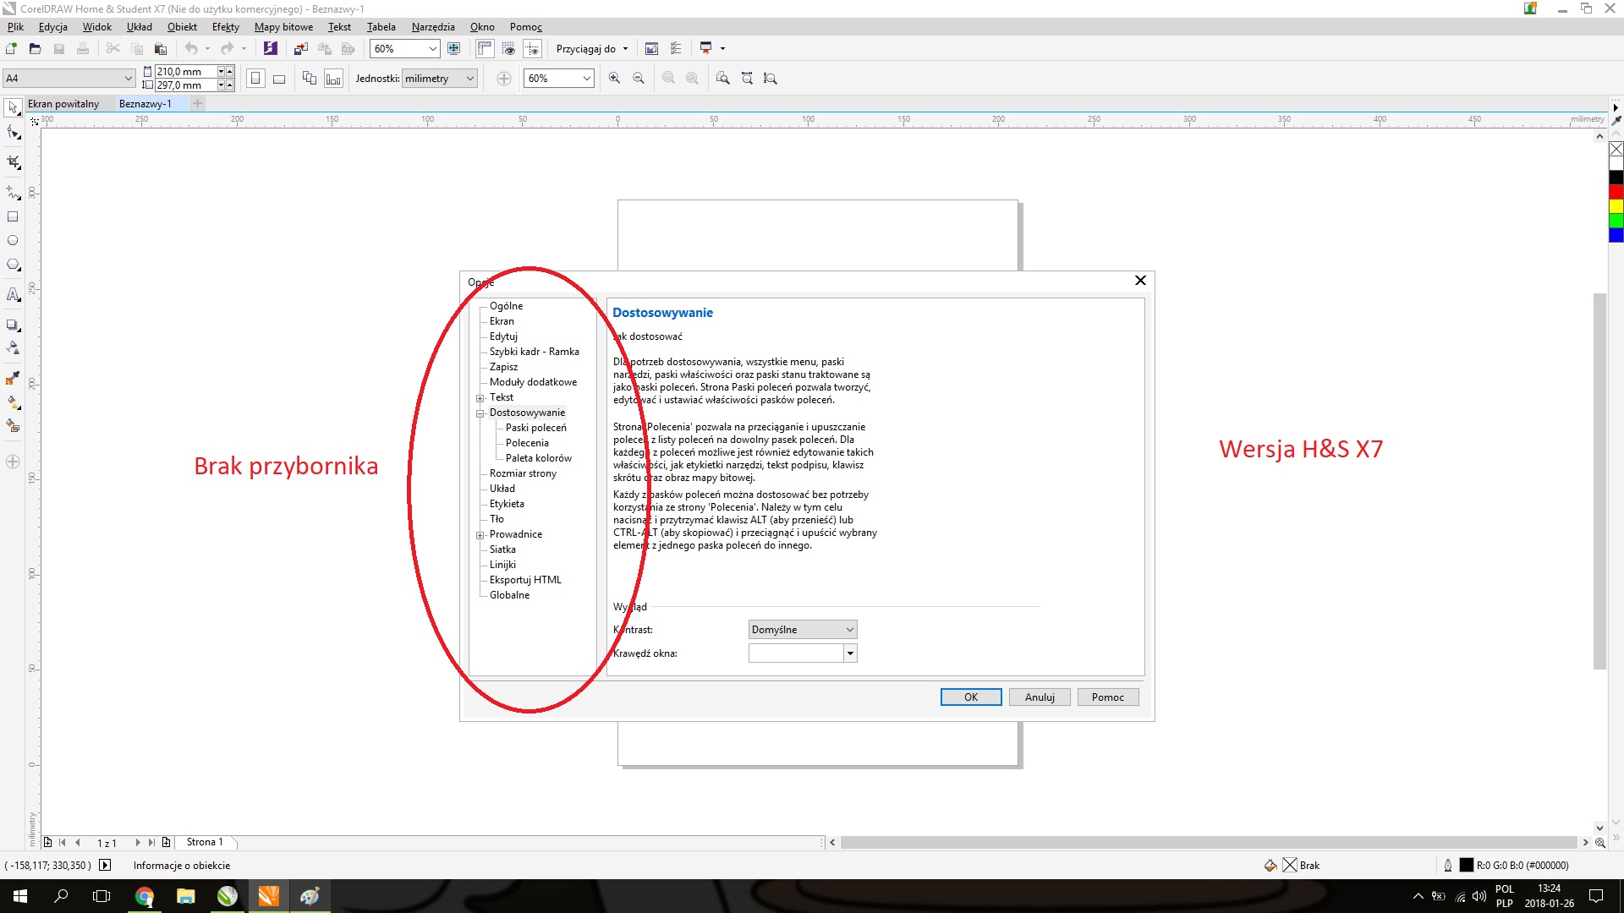The height and width of the screenshot is (913, 1624).
Task: Select the Ellipse tool
Action: [x=13, y=241]
